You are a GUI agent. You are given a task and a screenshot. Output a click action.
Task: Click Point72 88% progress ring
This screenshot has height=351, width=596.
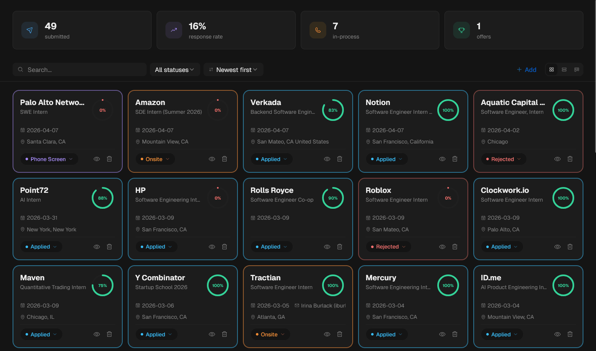pyautogui.click(x=103, y=198)
